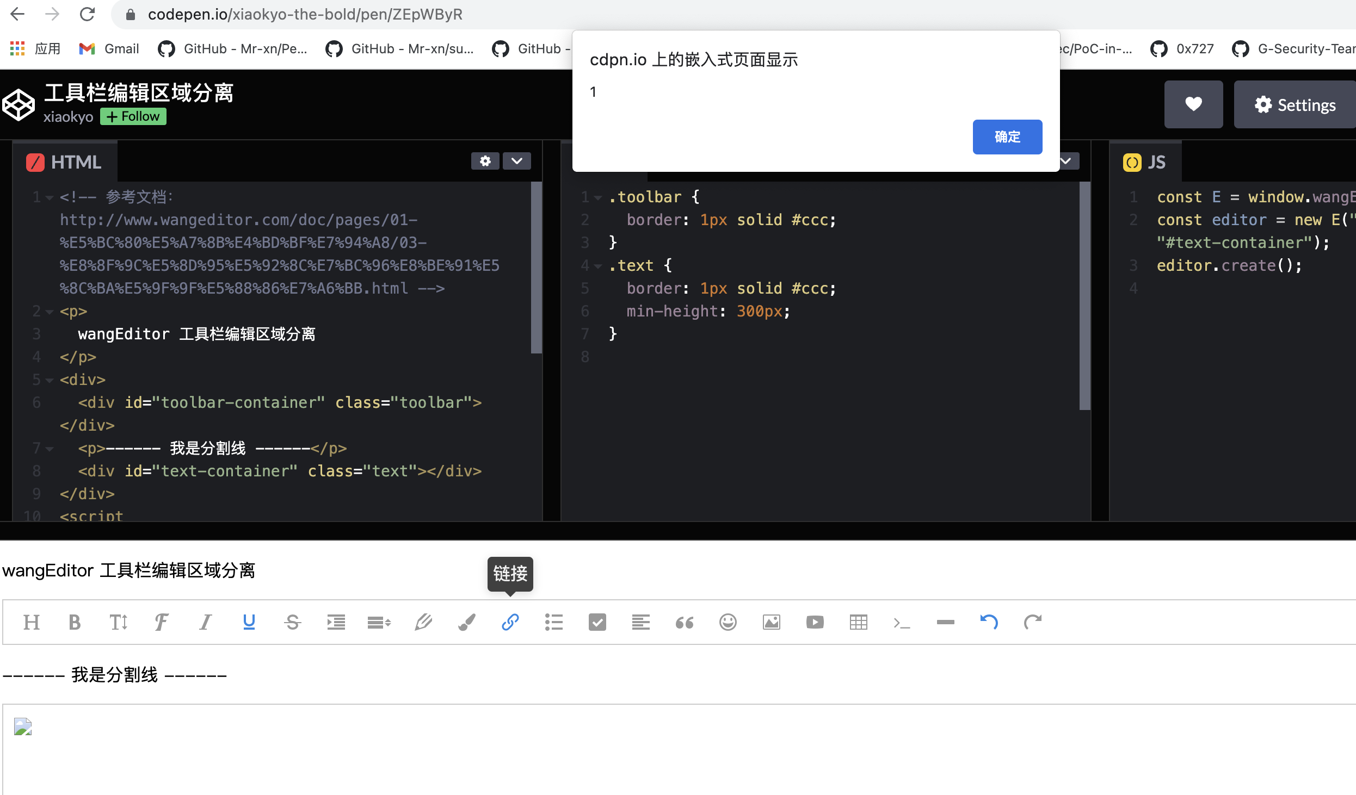
Task: Confirm the alert dialog with 确定
Action: pos(1007,137)
